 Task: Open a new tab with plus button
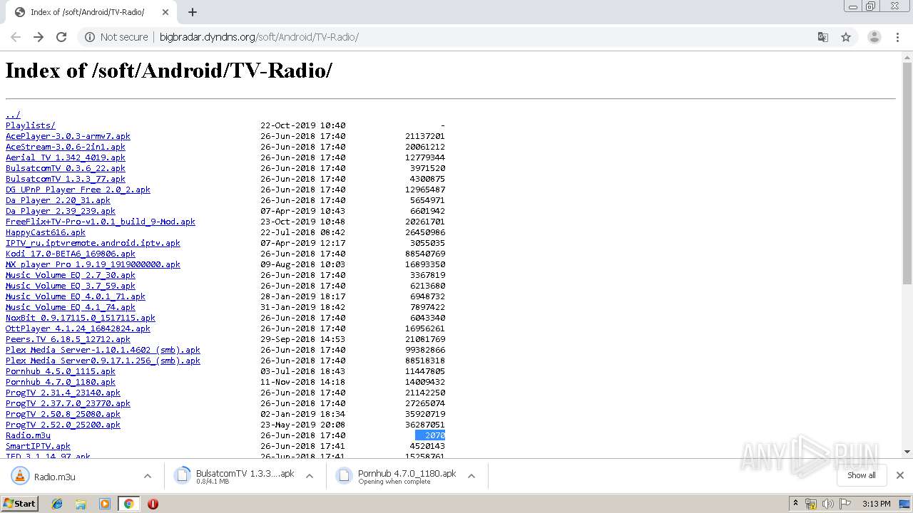(193, 12)
